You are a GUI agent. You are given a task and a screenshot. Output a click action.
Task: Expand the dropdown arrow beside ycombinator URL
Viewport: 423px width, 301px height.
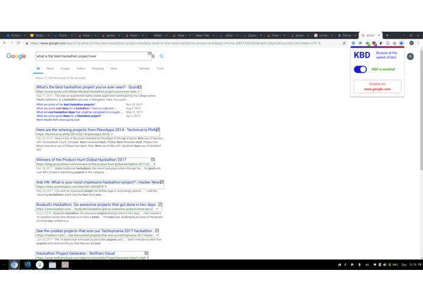(x=106, y=186)
